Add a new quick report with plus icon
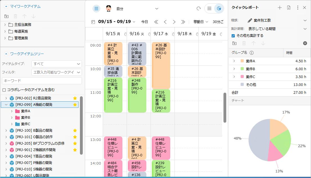The width and height of the screenshot is (311, 178). tap(279, 8)
